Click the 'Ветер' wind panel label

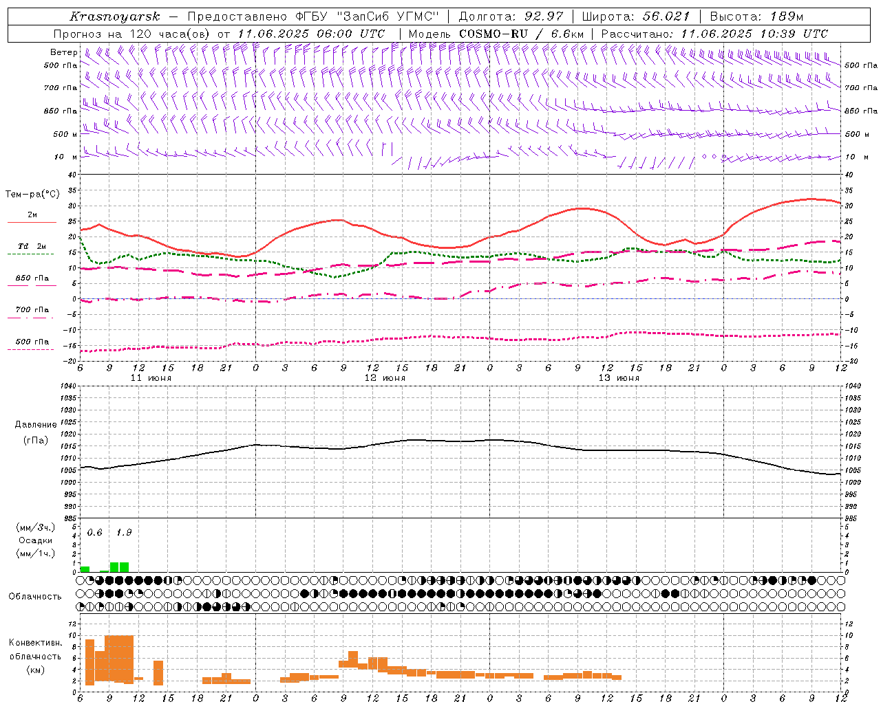[63, 52]
